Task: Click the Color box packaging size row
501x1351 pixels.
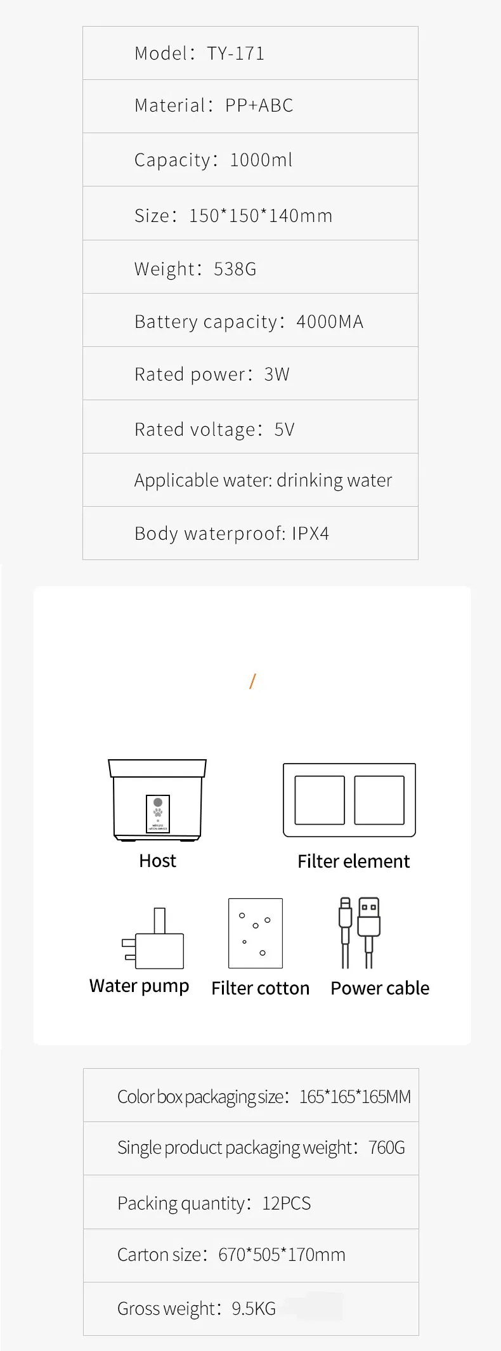Action: pos(251,1096)
